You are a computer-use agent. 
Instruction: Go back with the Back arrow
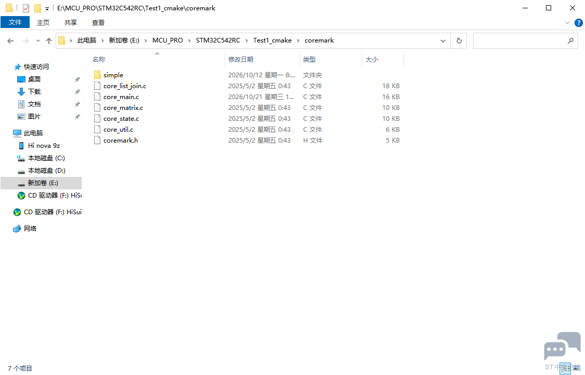coord(10,41)
